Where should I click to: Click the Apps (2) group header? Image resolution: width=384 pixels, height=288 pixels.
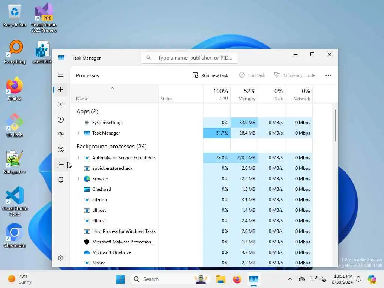tap(87, 111)
